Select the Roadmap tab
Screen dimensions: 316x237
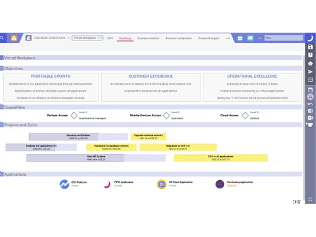coord(125,38)
